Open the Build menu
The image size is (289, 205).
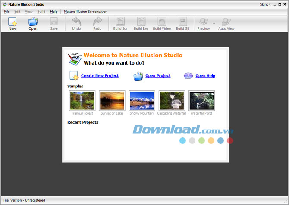(41, 12)
